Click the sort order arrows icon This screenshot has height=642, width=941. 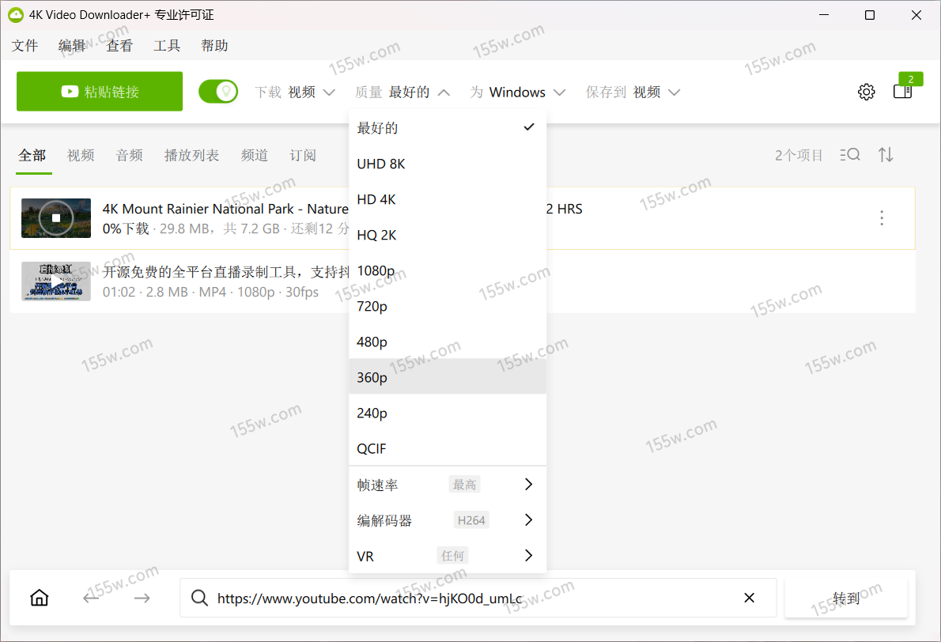pos(886,155)
